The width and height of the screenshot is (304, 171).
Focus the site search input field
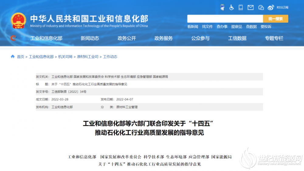pos(225,19)
